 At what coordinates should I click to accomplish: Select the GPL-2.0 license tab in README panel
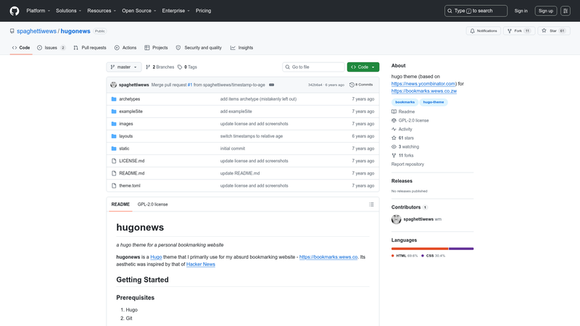[153, 204]
